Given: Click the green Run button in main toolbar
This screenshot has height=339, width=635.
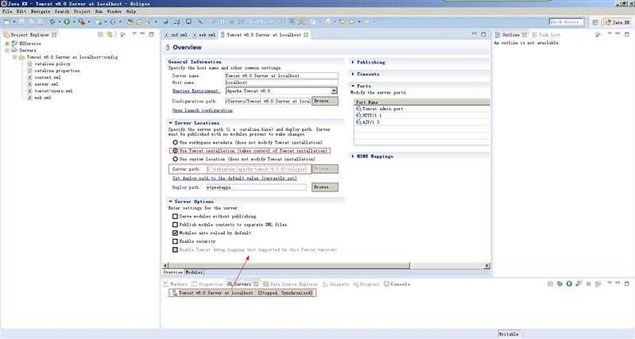Looking at the screenshot, I should 67,22.
